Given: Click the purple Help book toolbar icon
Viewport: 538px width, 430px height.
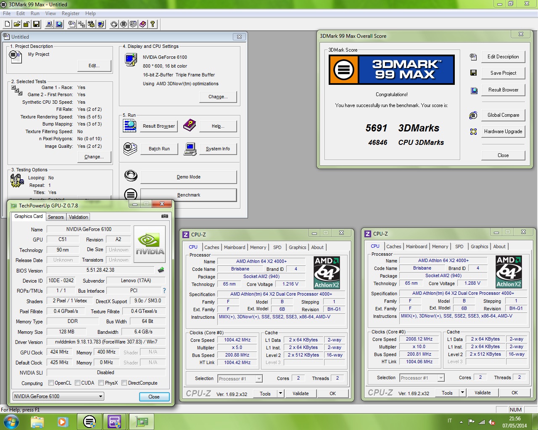Looking at the screenshot, I should point(143,24).
